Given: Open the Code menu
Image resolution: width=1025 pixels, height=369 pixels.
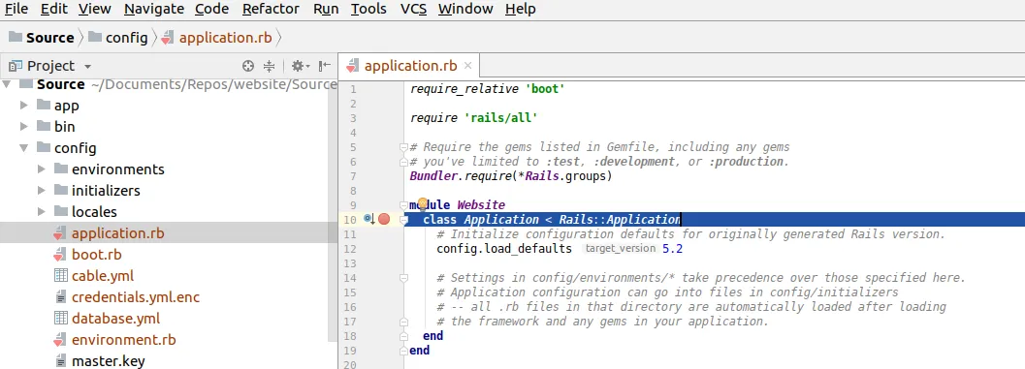Looking at the screenshot, I should [x=211, y=9].
